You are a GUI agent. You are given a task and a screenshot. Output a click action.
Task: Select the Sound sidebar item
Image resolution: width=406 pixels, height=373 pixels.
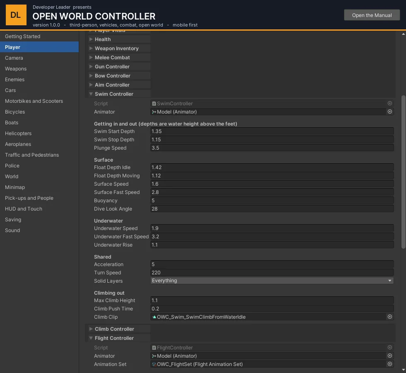coord(39,230)
